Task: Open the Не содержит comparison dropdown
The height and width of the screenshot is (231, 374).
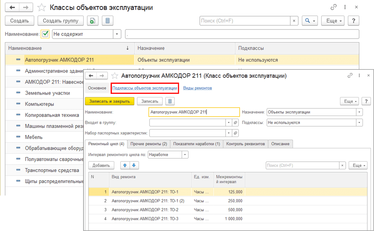Action: click(x=117, y=34)
